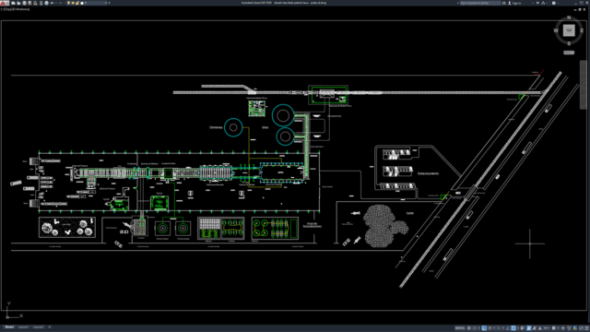Click the workspace switching gear icon
The image size is (590, 332).
[553, 328]
